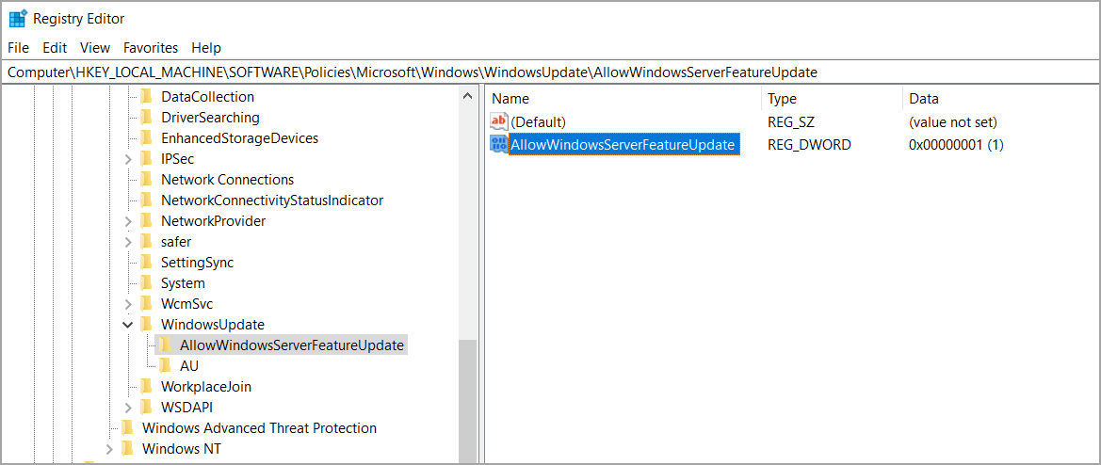Click the Windows Advanced Threat Protection folder icon
The width and height of the screenshot is (1101, 465).
127,428
